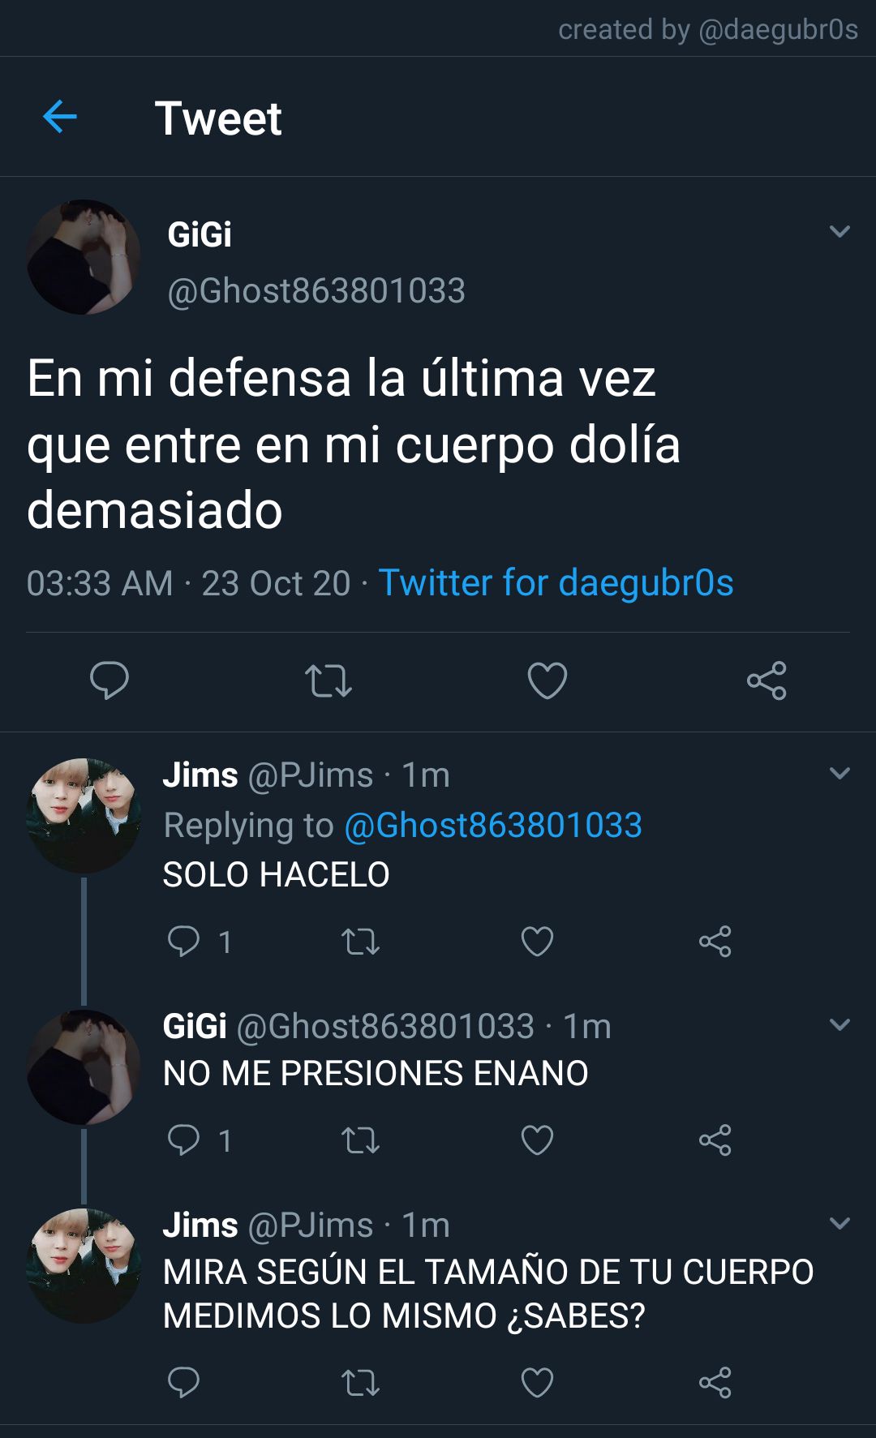Open the @PJims handle in the first reply
This screenshot has width=876, height=1438.
tap(310, 775)
